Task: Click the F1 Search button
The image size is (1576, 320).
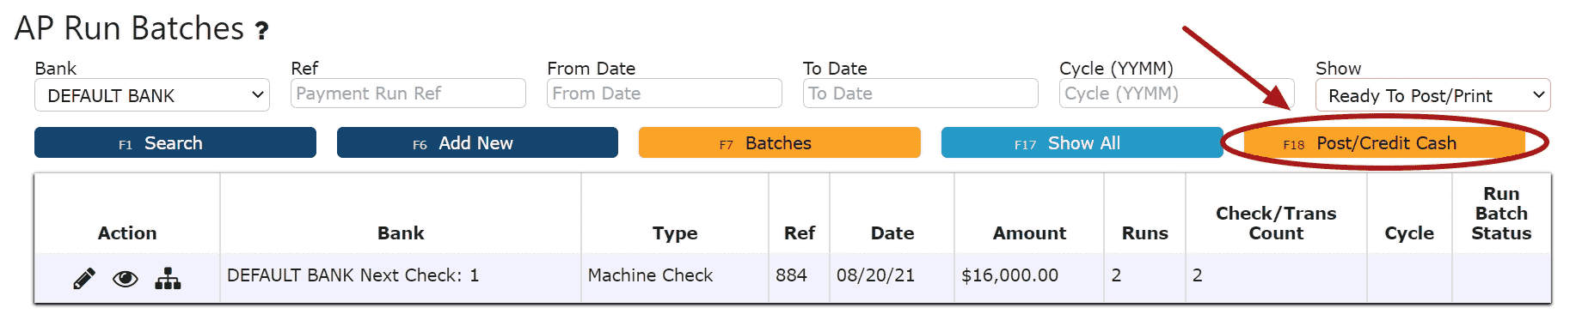Action: coord(175,143)
